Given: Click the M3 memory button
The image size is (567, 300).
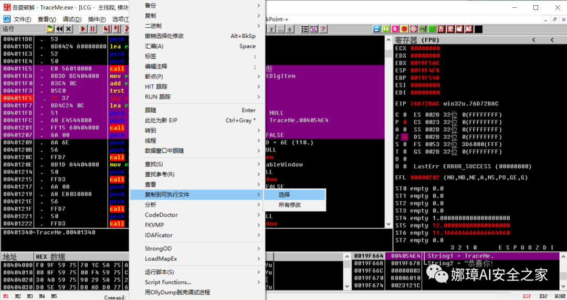Looking at the screenshot, I should [29, 296].
